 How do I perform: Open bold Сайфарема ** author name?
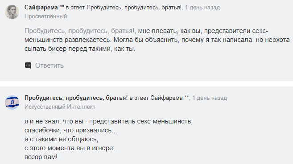[x=44, y=8]
